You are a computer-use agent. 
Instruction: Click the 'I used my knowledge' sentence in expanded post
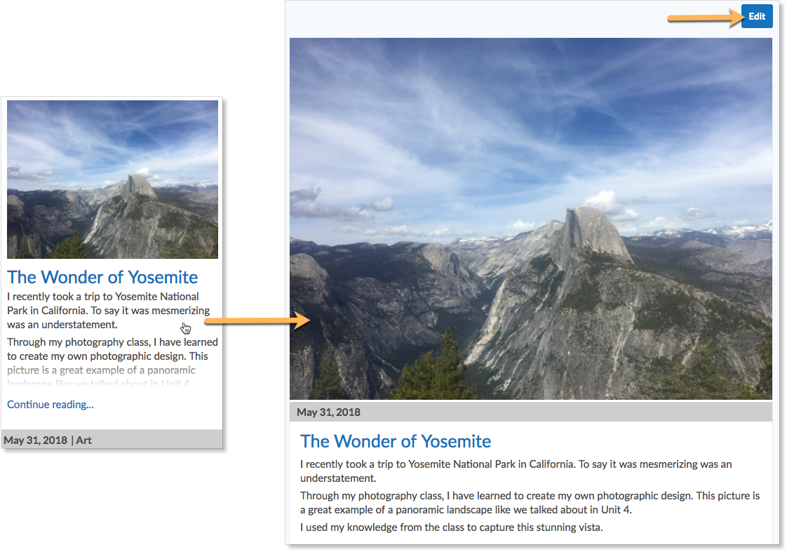(x=451, y=527)
